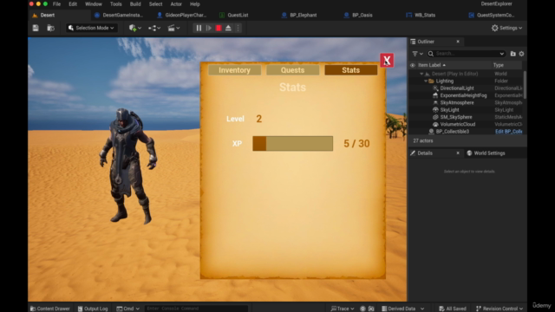
Task: Open the Build menu
Action: (x=135, y=3)
